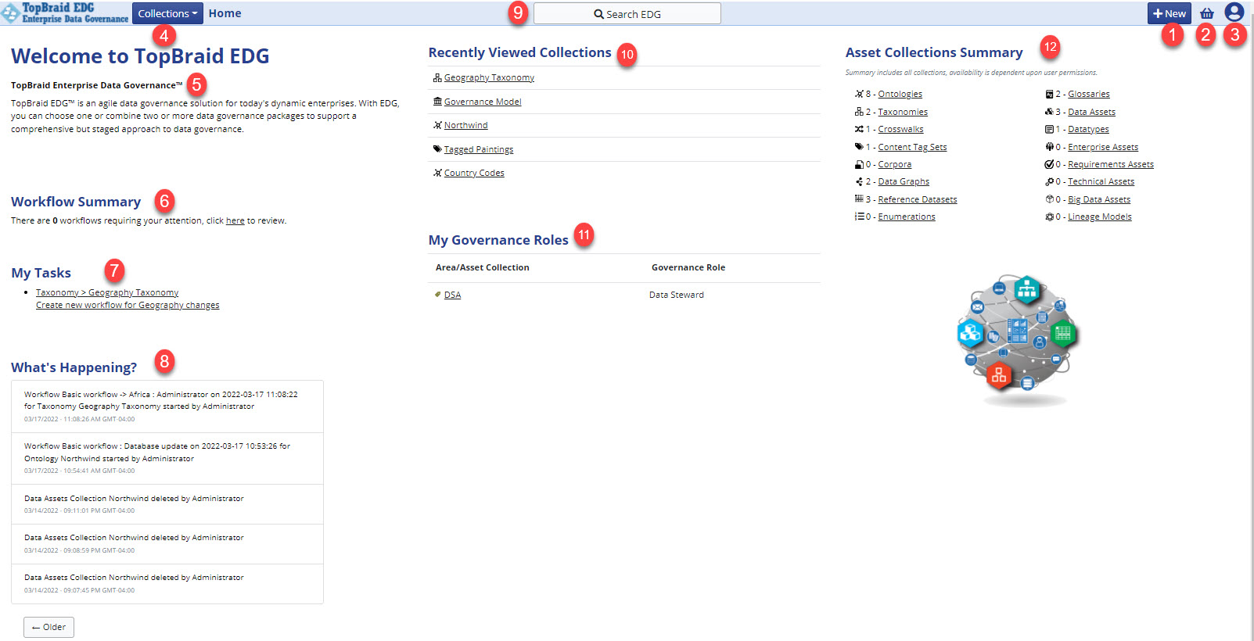Click the Tagged Paintings tag icon
Image resolution: width=1254 pixels, height=641 pixels.
click(x=437, y=149)
